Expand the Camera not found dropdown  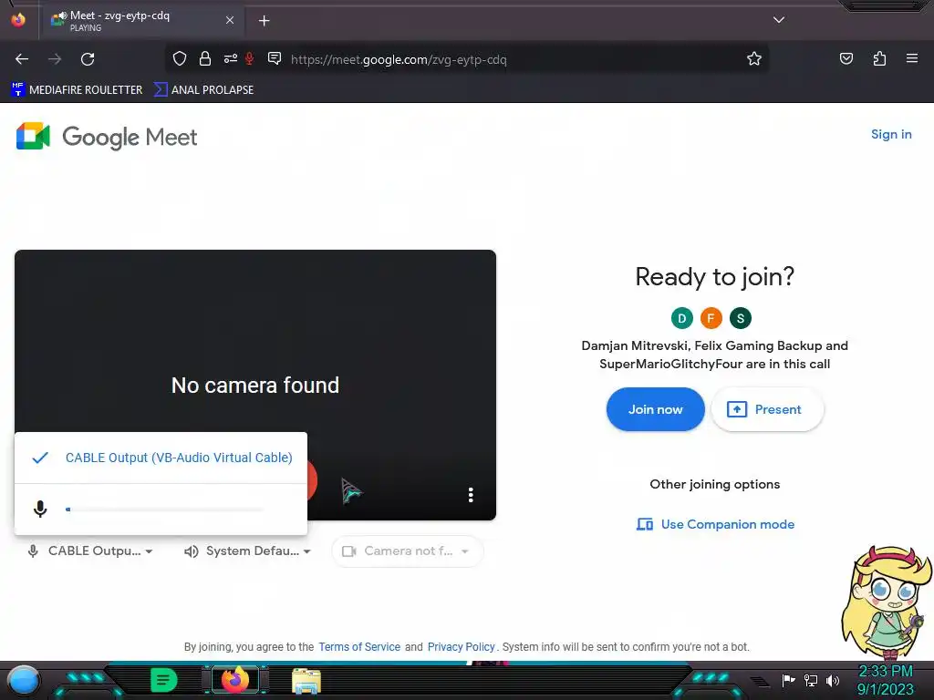[x=408, y=551]
